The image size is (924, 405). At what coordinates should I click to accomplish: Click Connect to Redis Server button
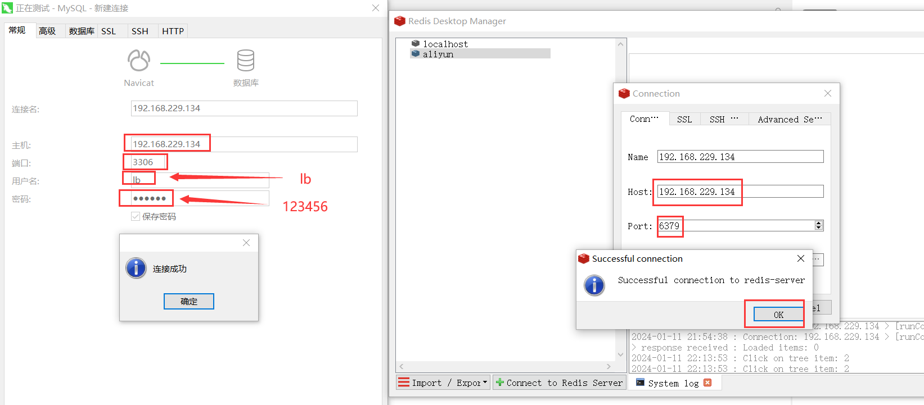click(558, 383)
